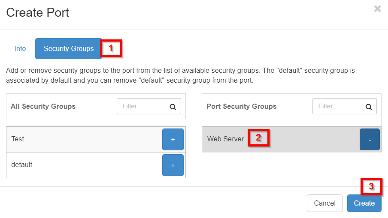
Task: Click the All Security Groups heading
Action: (43, 106)
